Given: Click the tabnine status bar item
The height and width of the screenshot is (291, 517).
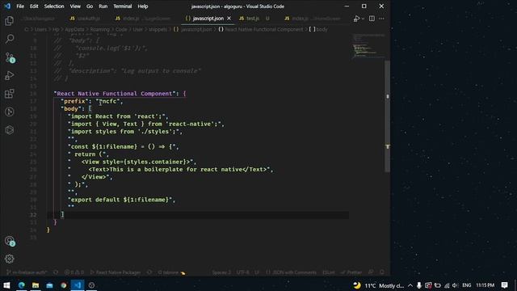Looking at the screenshot, I should point(171,272).
